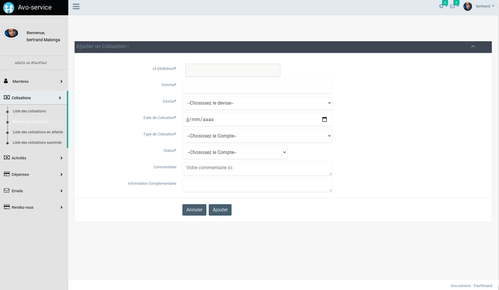Click the Commentaire text area
Screen dimensions: 499x290
(257, 169)
